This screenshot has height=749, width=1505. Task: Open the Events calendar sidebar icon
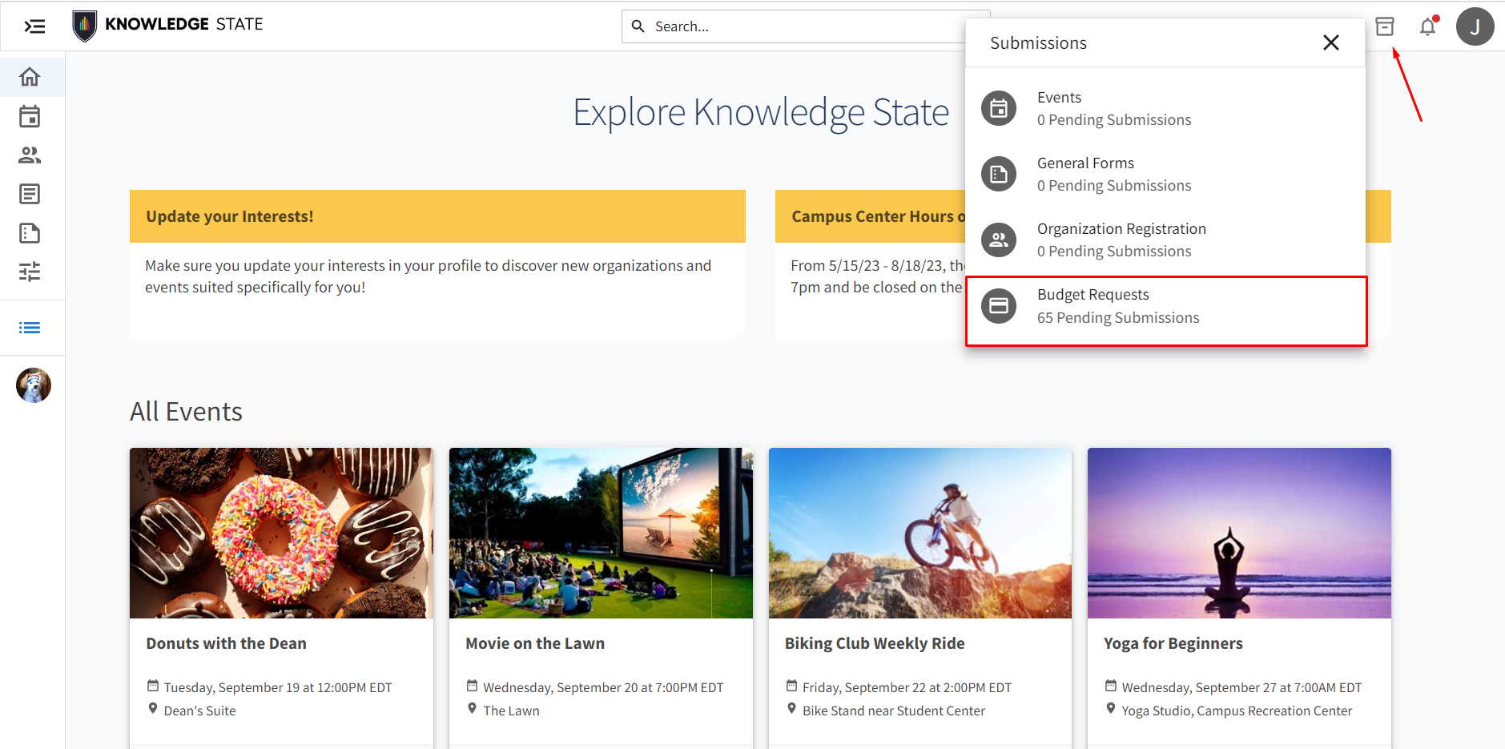pos(30,116)
